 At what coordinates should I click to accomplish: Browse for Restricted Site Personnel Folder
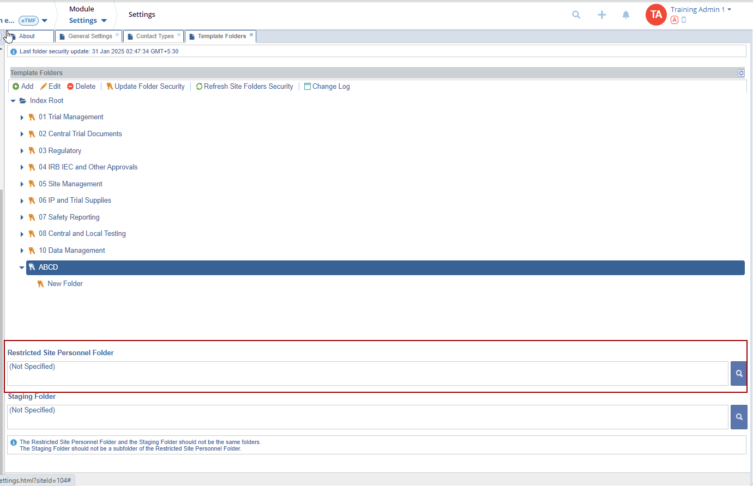pyautogui.click(x=739, y=374)
